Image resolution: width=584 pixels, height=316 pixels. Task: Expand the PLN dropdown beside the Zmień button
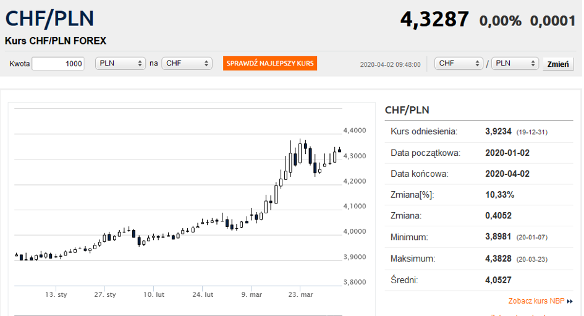click(x=515, y=64)
